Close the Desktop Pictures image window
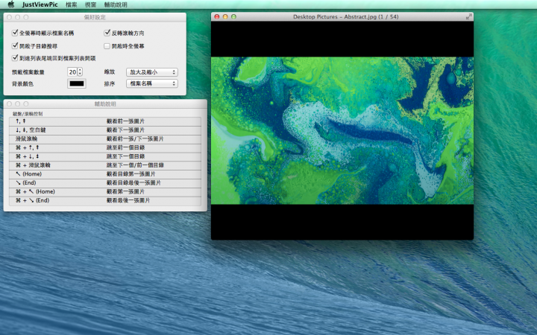 (217, 16)
